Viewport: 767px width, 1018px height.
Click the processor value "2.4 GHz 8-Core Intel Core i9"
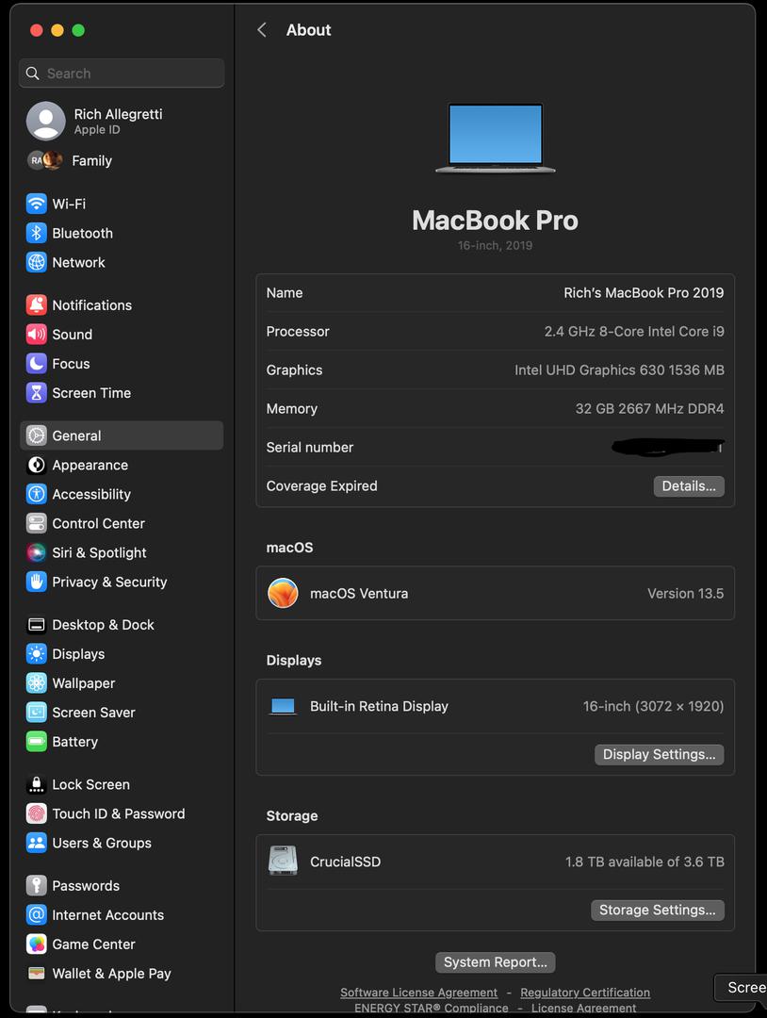[634, 331]
